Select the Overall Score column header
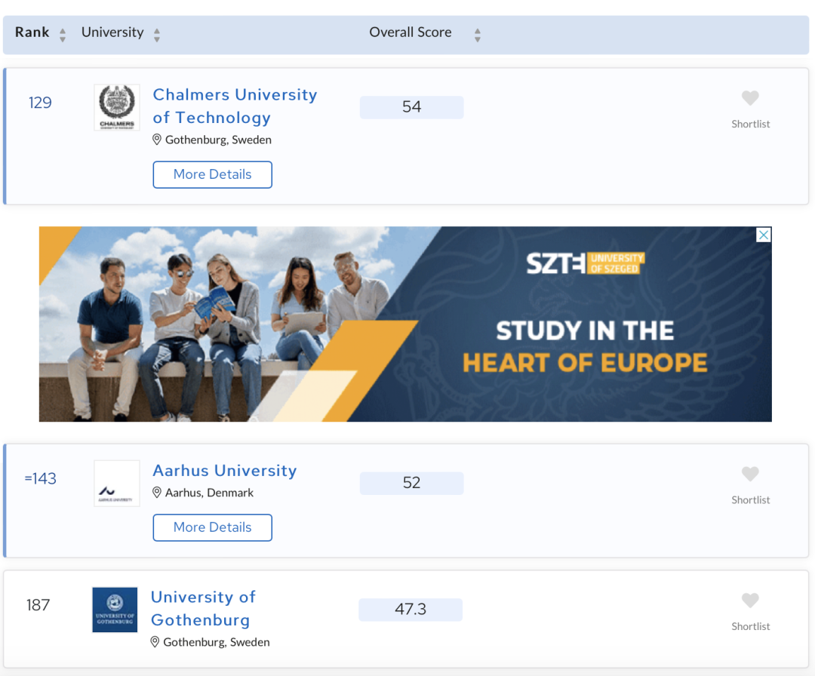The height and width of the screenshot is (676, 815). tap(410, 32)
